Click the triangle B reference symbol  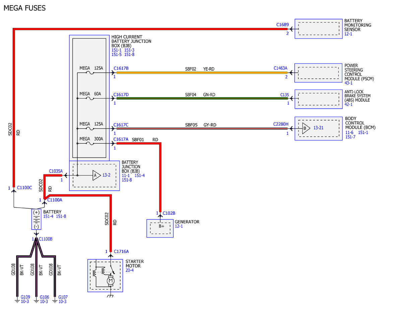[306, 128]
